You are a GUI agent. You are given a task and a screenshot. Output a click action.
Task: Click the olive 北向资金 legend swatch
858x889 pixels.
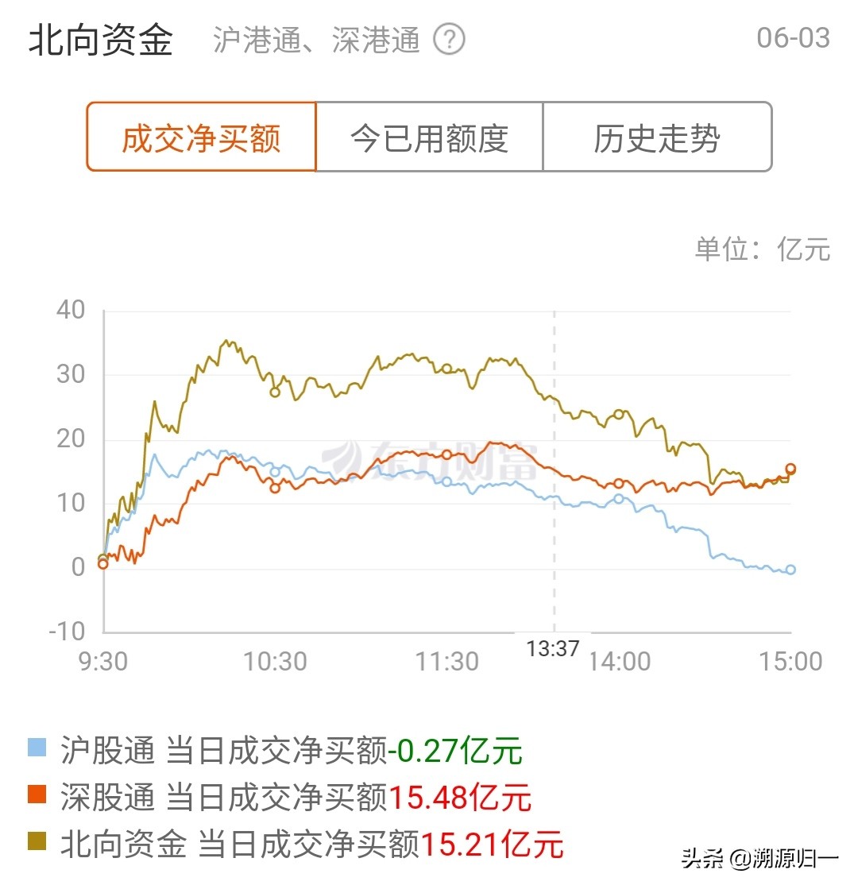point(37,841)
